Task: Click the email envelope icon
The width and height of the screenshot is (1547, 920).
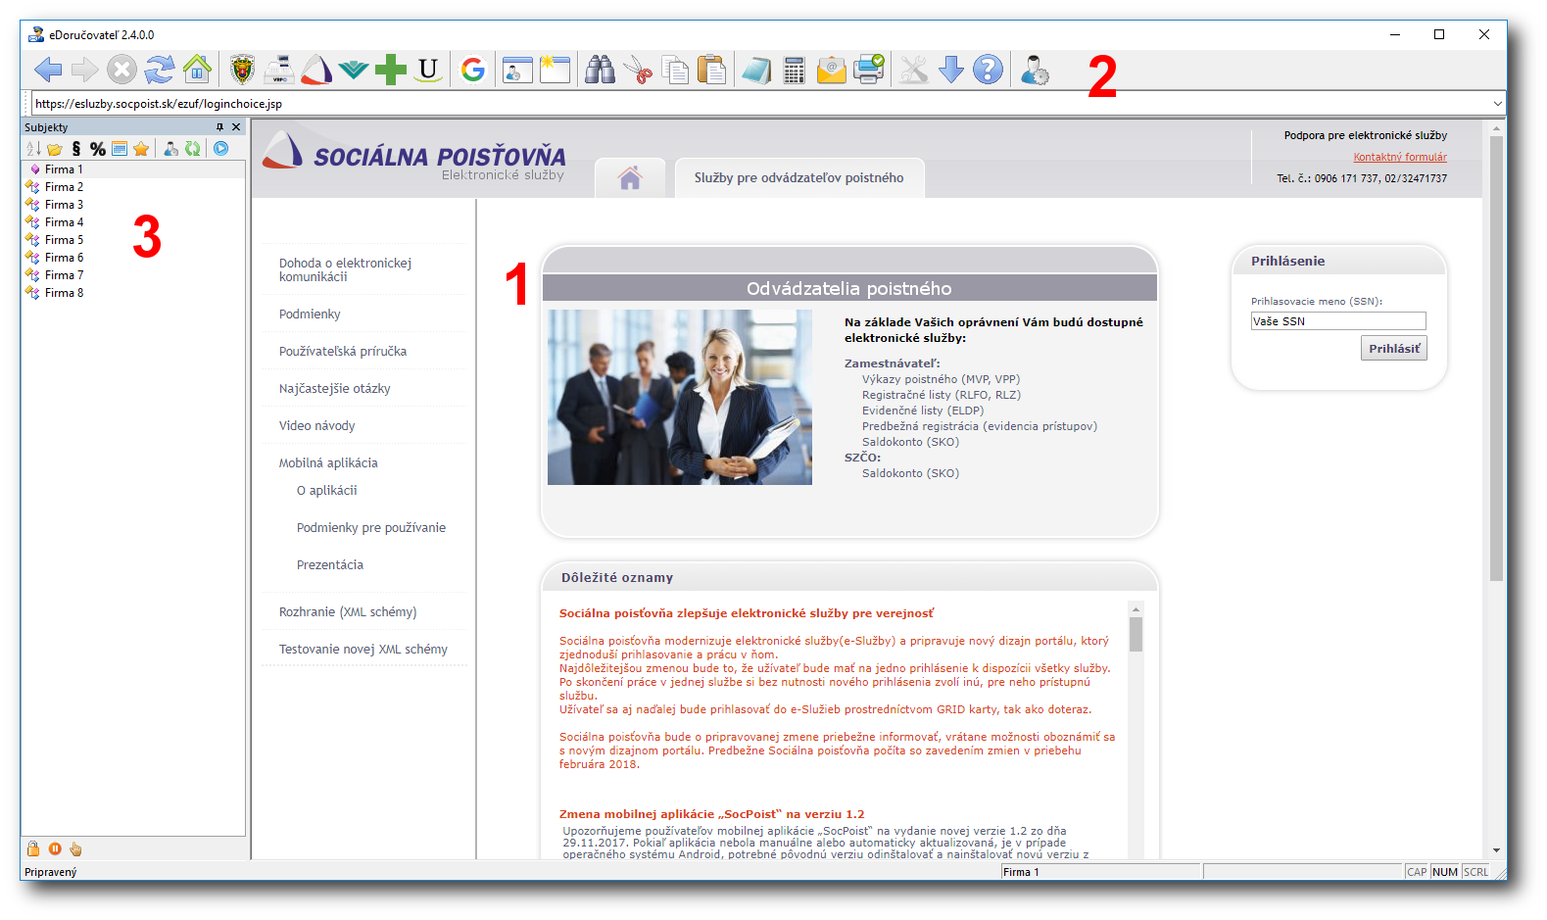Action: click(x=832, y=70)
